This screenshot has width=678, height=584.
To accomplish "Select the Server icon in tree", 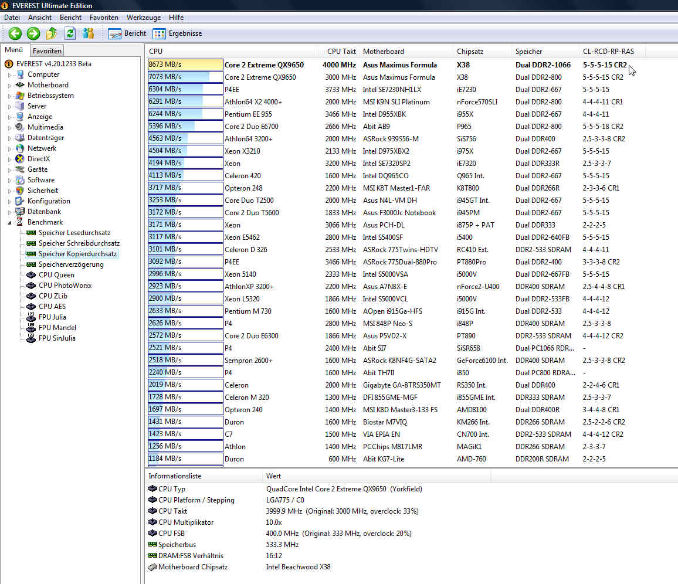I will [x=20, y=106].
